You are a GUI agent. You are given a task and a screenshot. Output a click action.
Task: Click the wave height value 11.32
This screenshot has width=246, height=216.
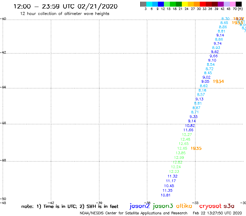tap(173, 176)
